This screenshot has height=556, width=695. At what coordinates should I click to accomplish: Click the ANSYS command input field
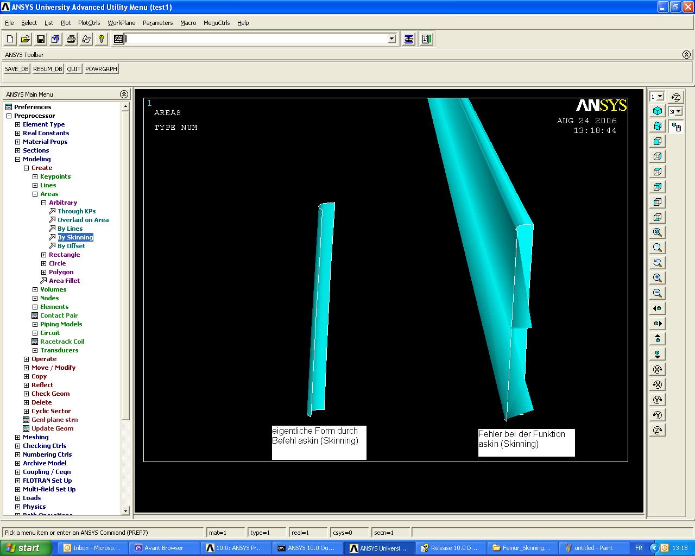tap(256, 39)
